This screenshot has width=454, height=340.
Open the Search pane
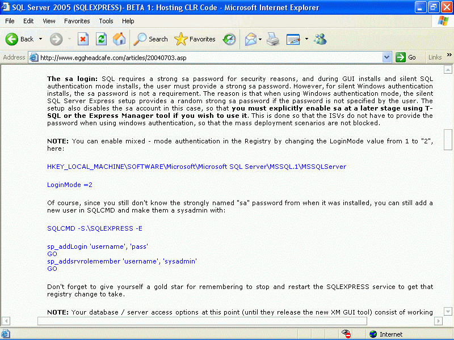point(151,39)
